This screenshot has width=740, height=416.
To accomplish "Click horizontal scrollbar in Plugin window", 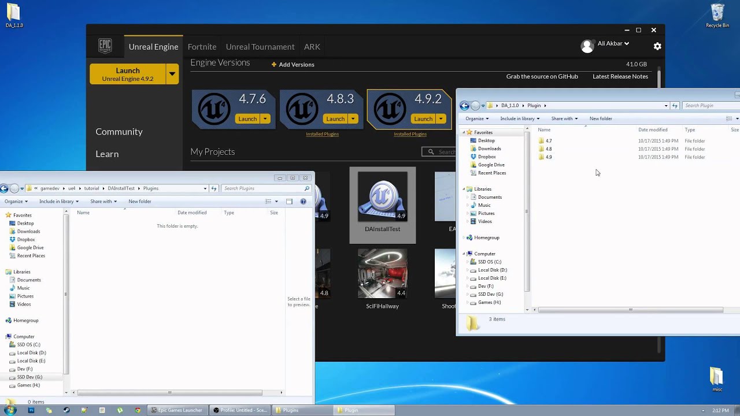I will point(631,310).
